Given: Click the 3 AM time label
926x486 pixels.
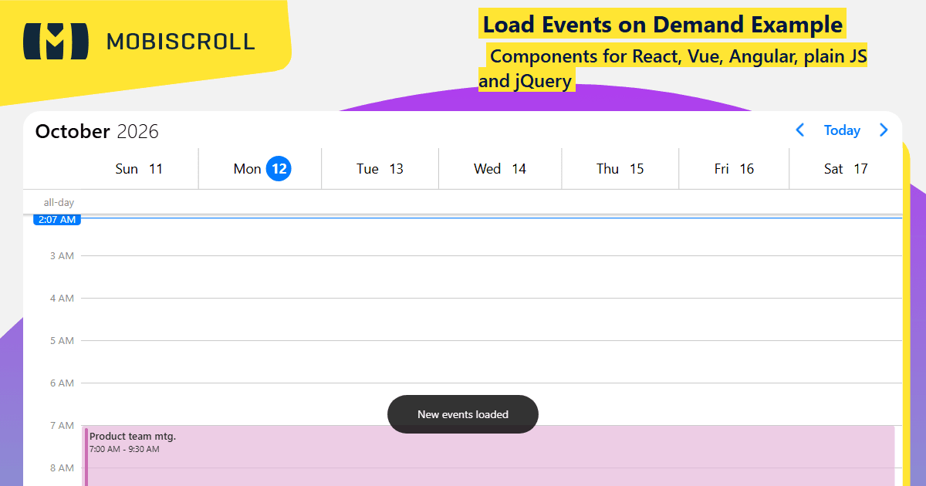Looking at the screenshot, I should (62, 255).
